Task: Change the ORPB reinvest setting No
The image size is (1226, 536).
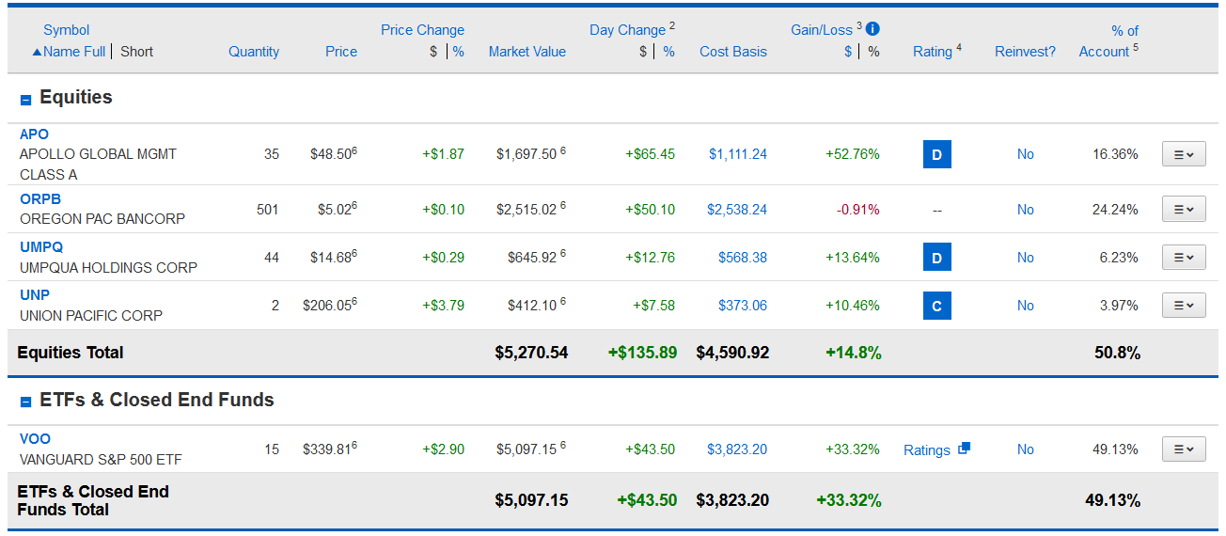Action: tap(1026, 210)
